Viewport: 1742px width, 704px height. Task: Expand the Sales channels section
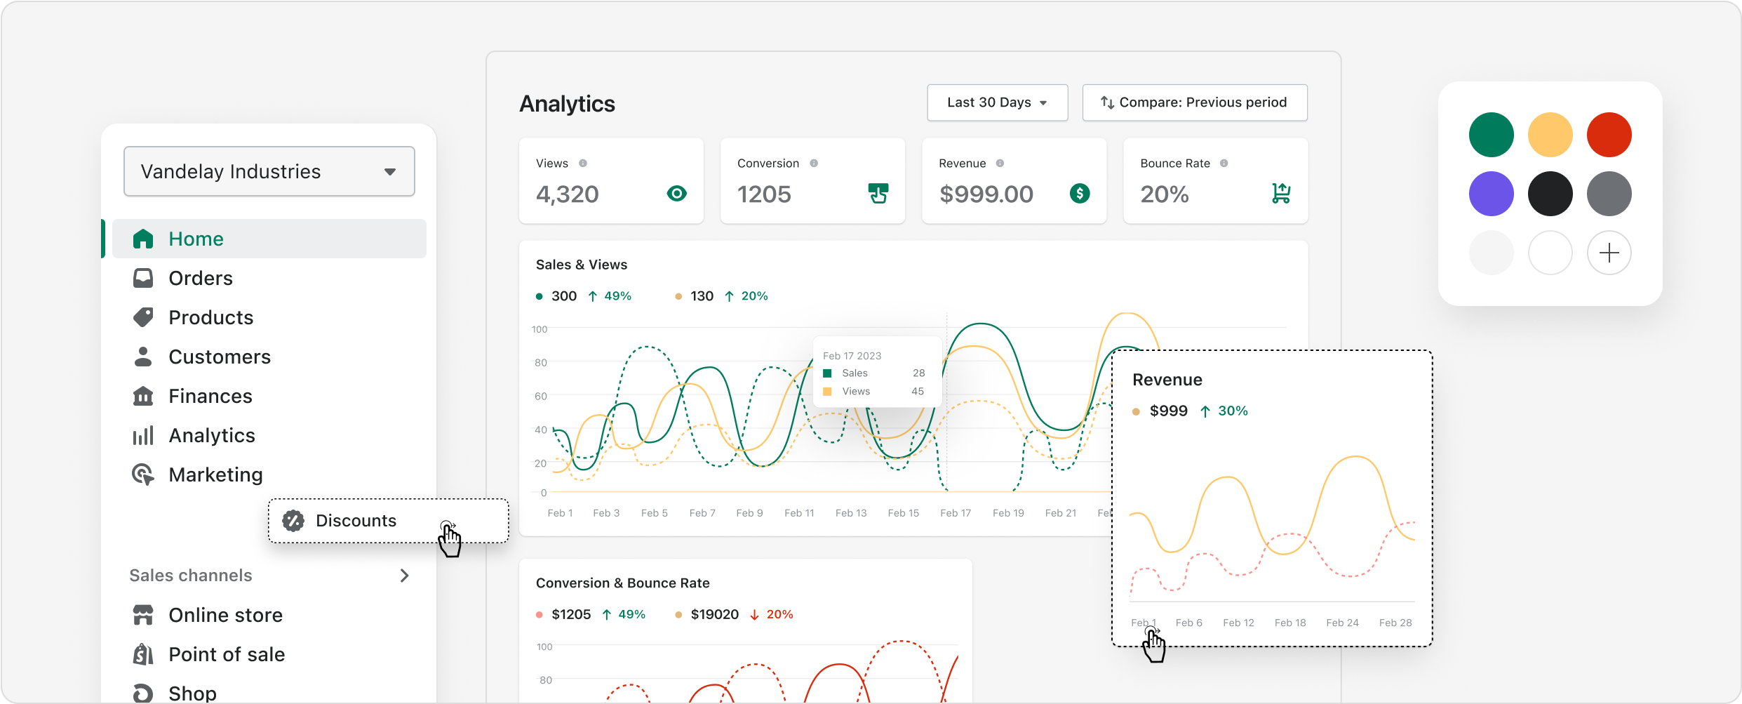[x=404, y=576]
